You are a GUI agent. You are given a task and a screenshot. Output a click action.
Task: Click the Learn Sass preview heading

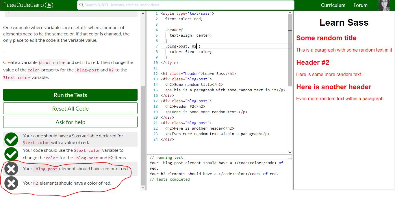point(344,22)
